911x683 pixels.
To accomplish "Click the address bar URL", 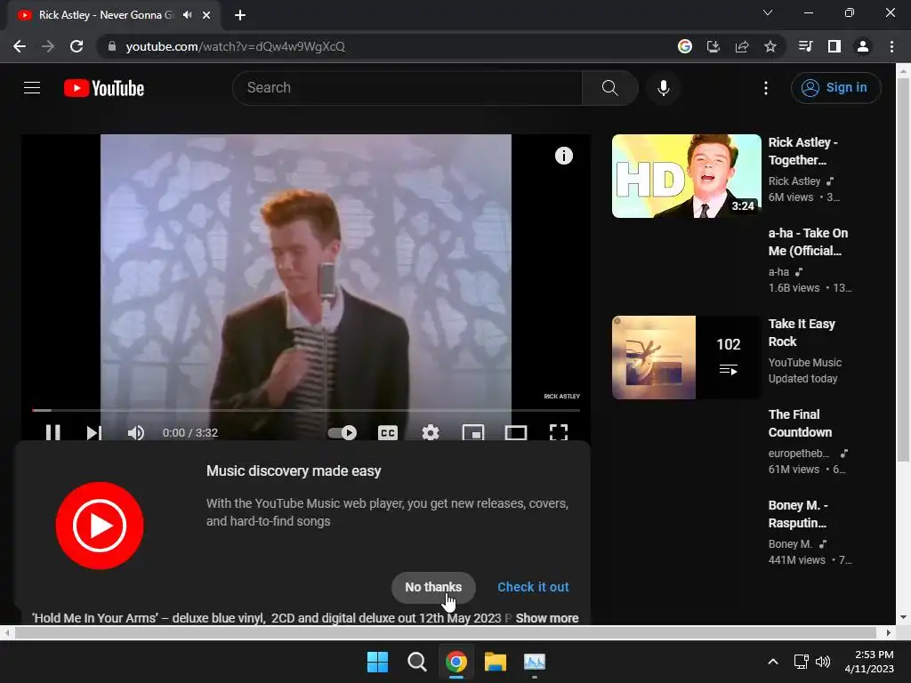I will (235, 46).
